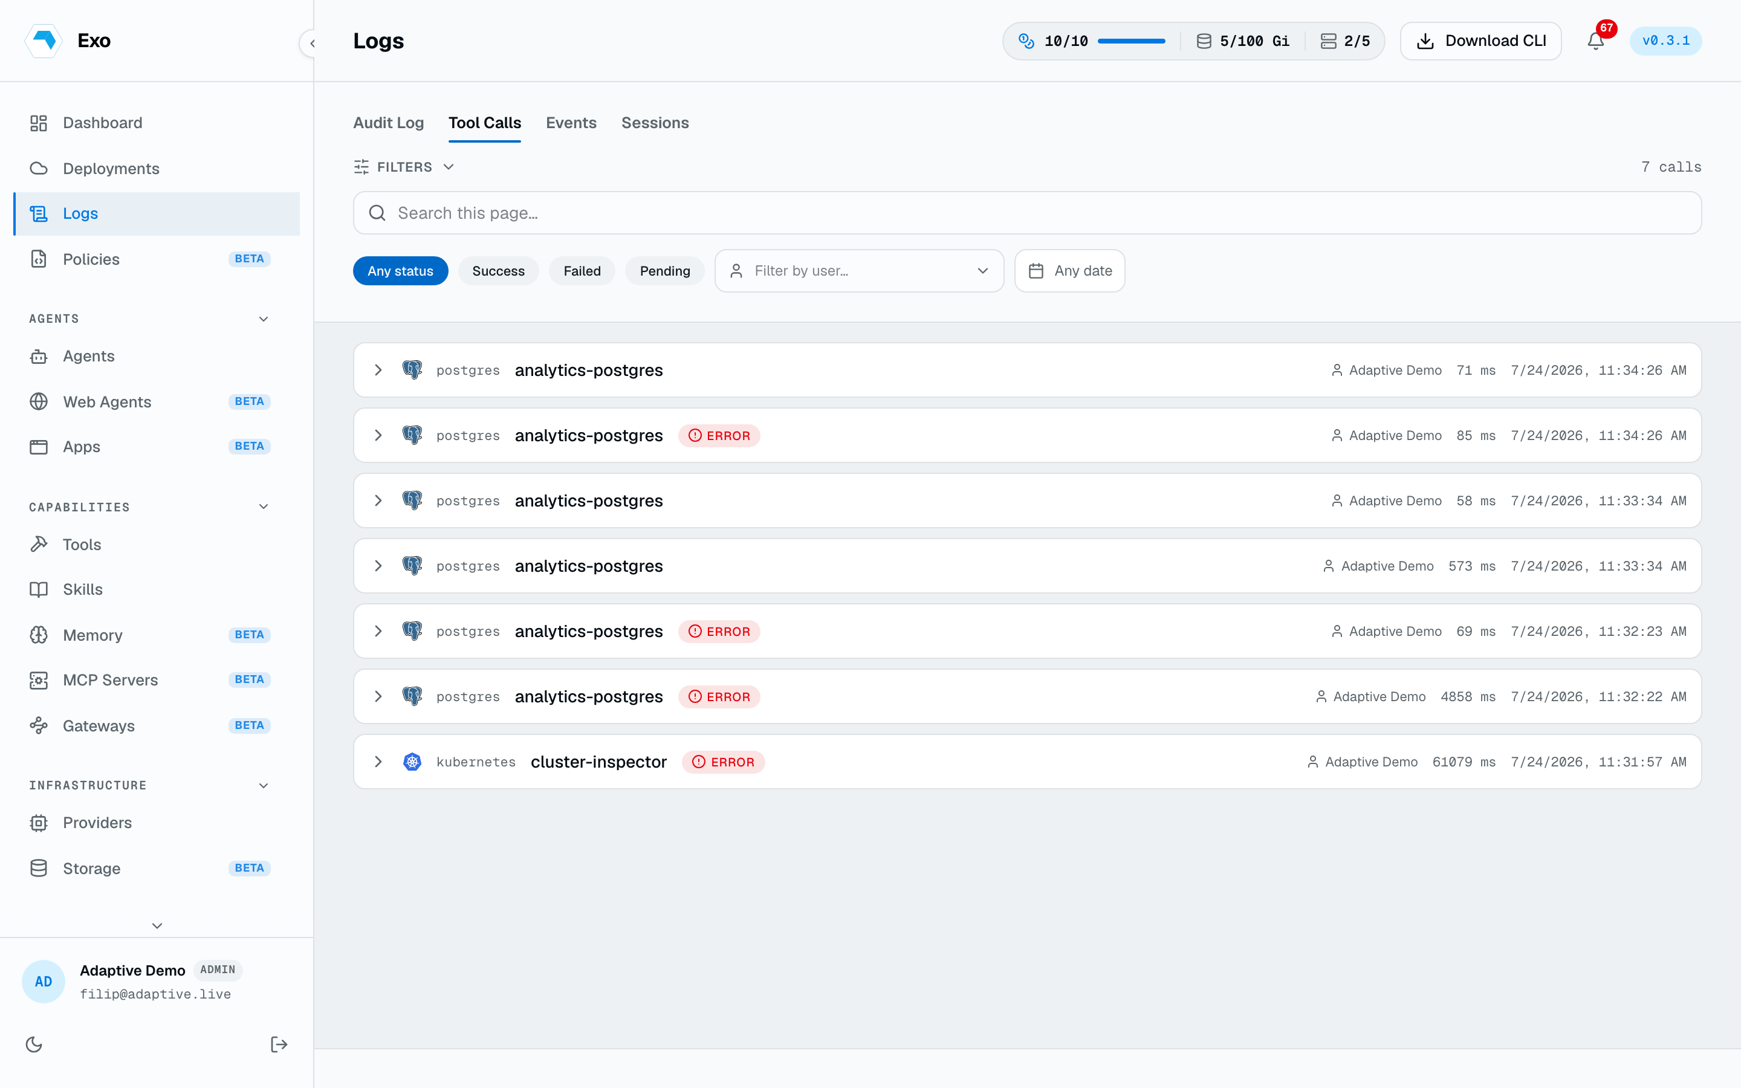Open Deployments page
1741x1088 pixels.
coord(157,169)
